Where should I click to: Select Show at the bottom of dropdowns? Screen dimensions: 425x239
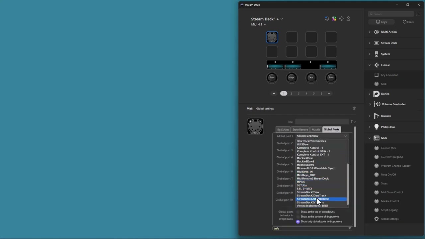[298, 217]
